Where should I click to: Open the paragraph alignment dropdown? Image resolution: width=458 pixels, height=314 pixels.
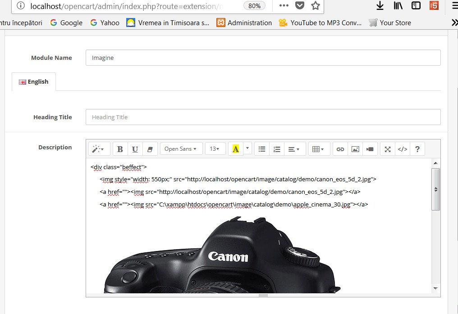(x=295, y=149)
